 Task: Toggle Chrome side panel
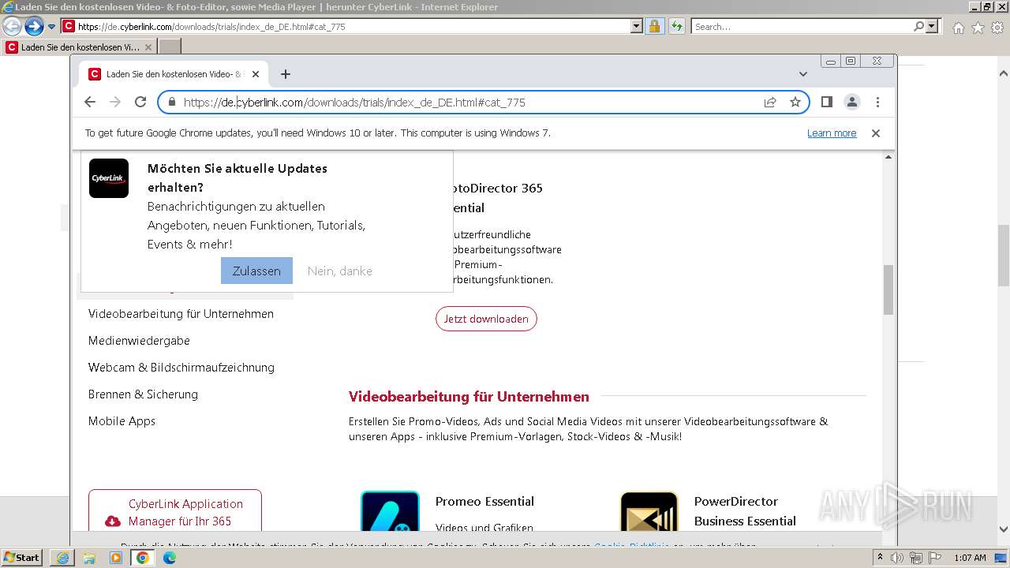[827, 102]
